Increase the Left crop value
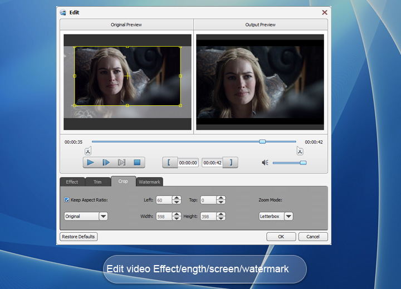 click(x=177, y=198)
